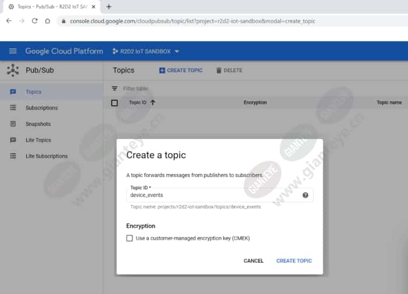The height and width of the screenshot is (294, 408).
Task: Click CREATE TOPIC in the dialog
Action: [294, 261]
